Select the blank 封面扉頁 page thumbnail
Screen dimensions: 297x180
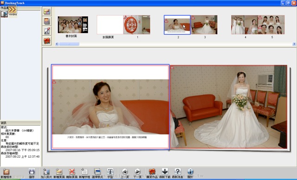pyautogui.click(x=110, y=25)
